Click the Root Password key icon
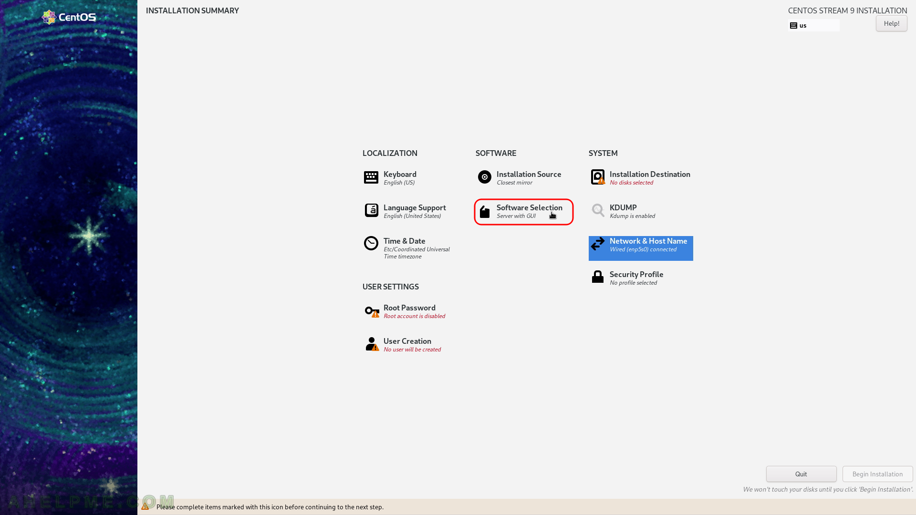The width and height of the screenshot is (916, 515). 372,312
